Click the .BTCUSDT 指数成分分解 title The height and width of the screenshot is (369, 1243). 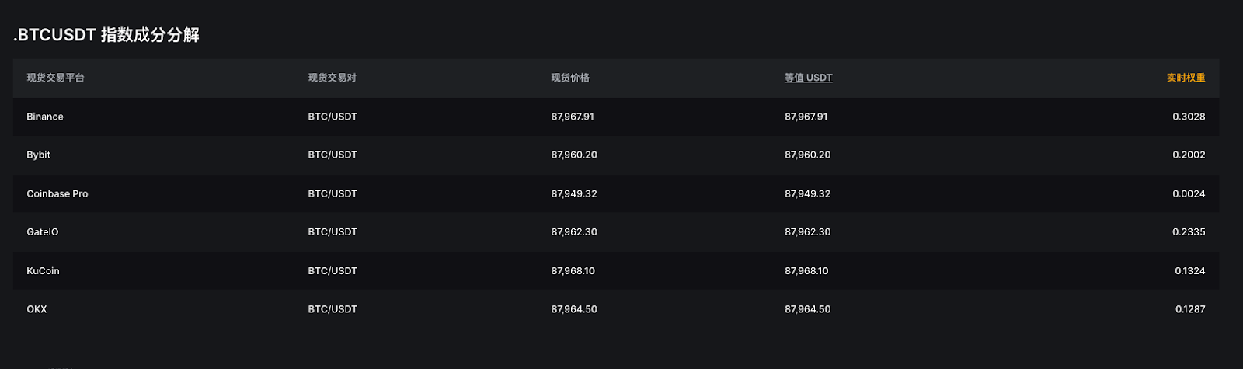pos(106,35)
